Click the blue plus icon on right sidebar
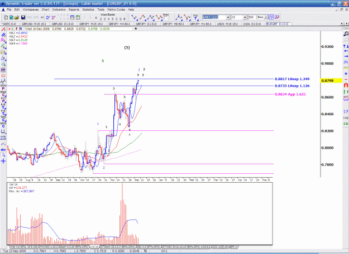Viewport: 349px width, 254px height. click(346, 74)
